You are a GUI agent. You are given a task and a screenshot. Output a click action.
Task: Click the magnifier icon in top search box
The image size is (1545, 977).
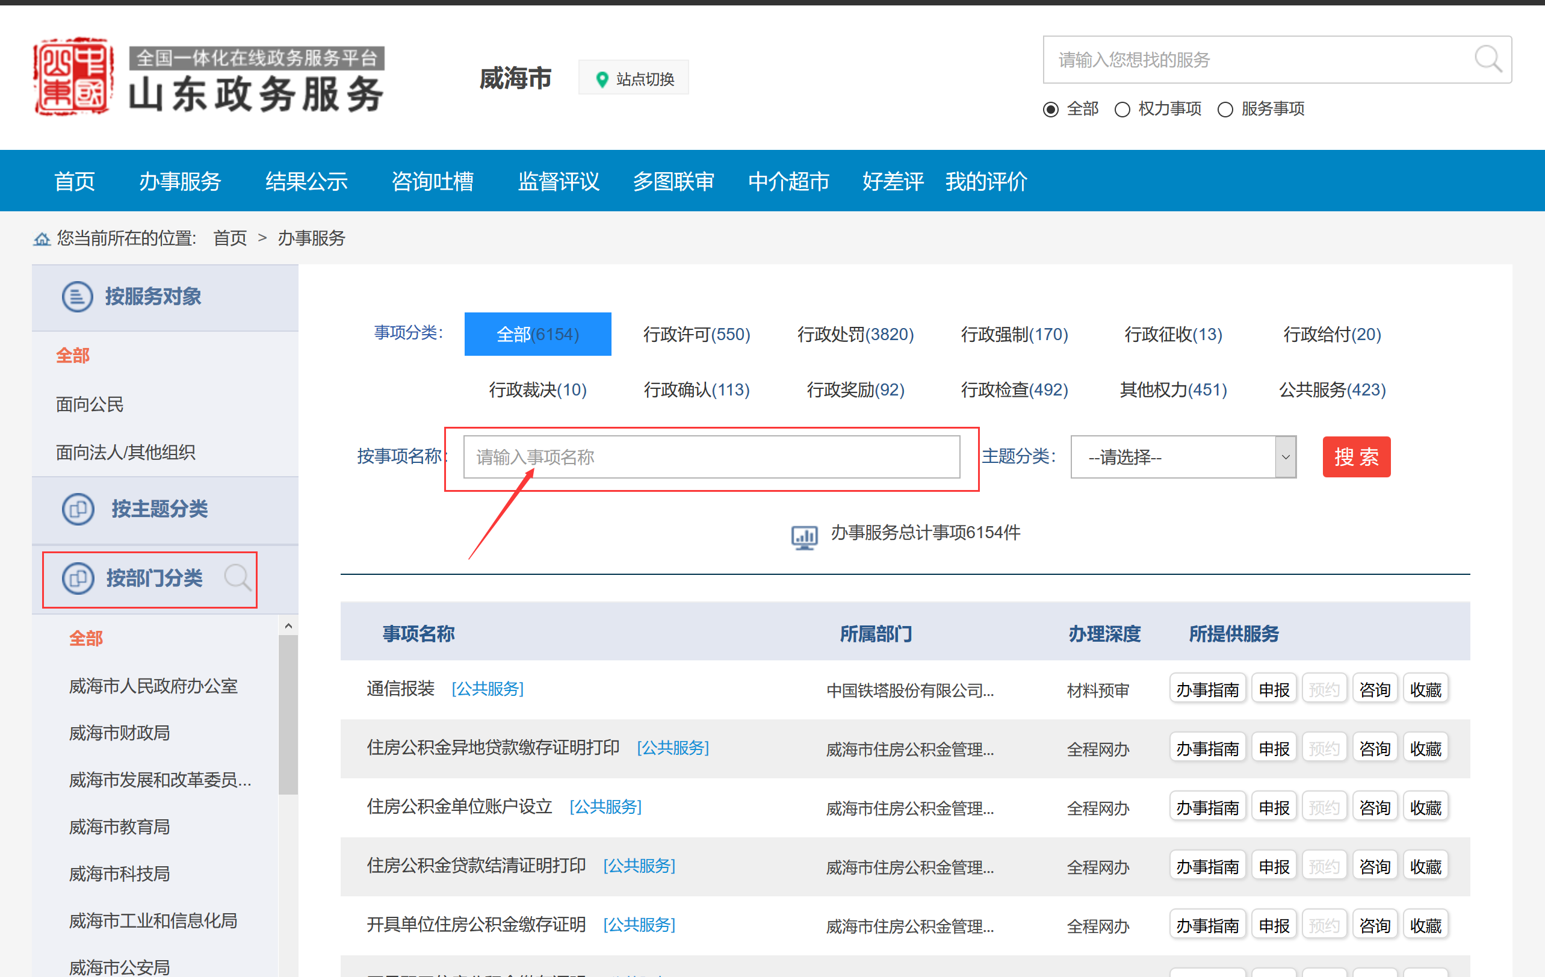point(1487,60)
